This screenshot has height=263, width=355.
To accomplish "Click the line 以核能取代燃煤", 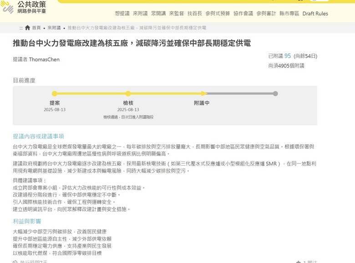I will [57, 253].
